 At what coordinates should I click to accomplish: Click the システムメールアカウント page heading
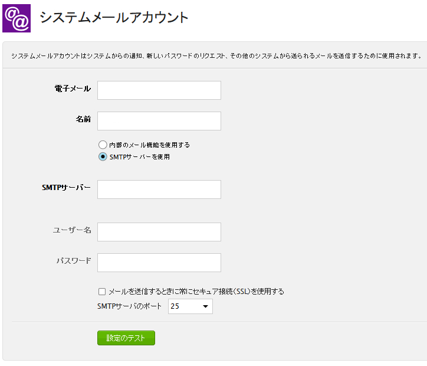(x=114, y=18)
